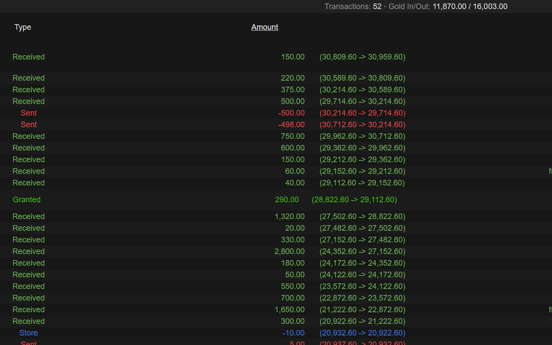Select the Store label in blue

coord(28,333)
